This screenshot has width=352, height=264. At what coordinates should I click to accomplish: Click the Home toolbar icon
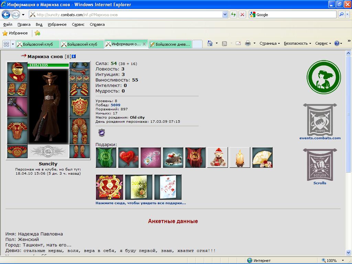click(x=210, y=43)
